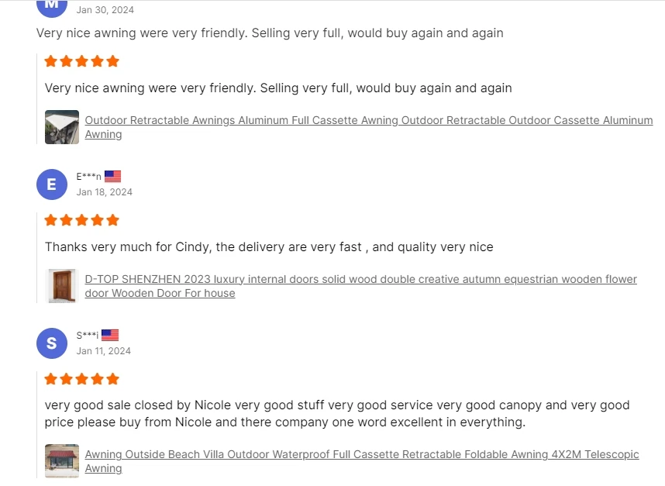This screenshot has width=665, height=486.
Task: Open the "D-TOP SHENZHEN 2023 luxury internal doors" link
Action: [x=360, y=279]
